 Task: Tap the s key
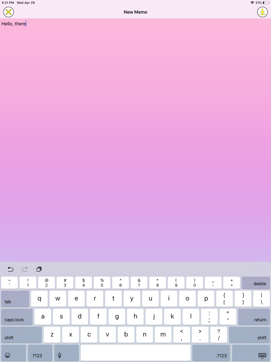[x=61, y=317]
